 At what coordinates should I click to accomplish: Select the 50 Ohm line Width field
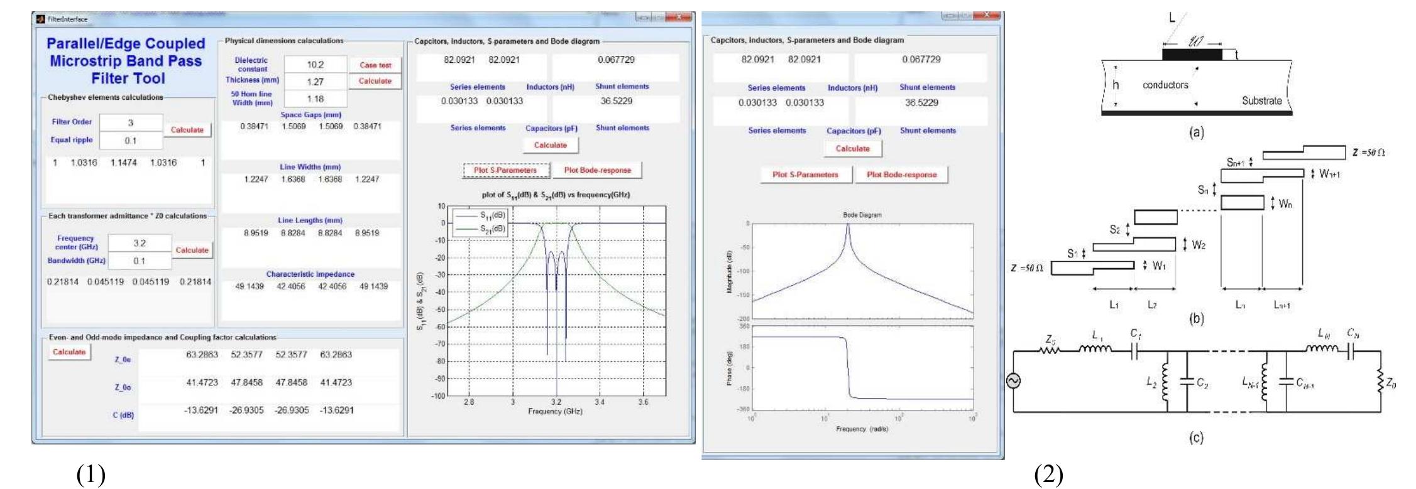[x=316, y=99]
